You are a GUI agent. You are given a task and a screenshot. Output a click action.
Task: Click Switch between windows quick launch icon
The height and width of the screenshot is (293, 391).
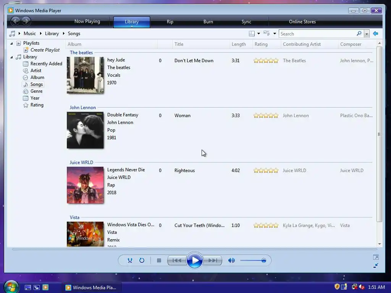coord(37,287)
